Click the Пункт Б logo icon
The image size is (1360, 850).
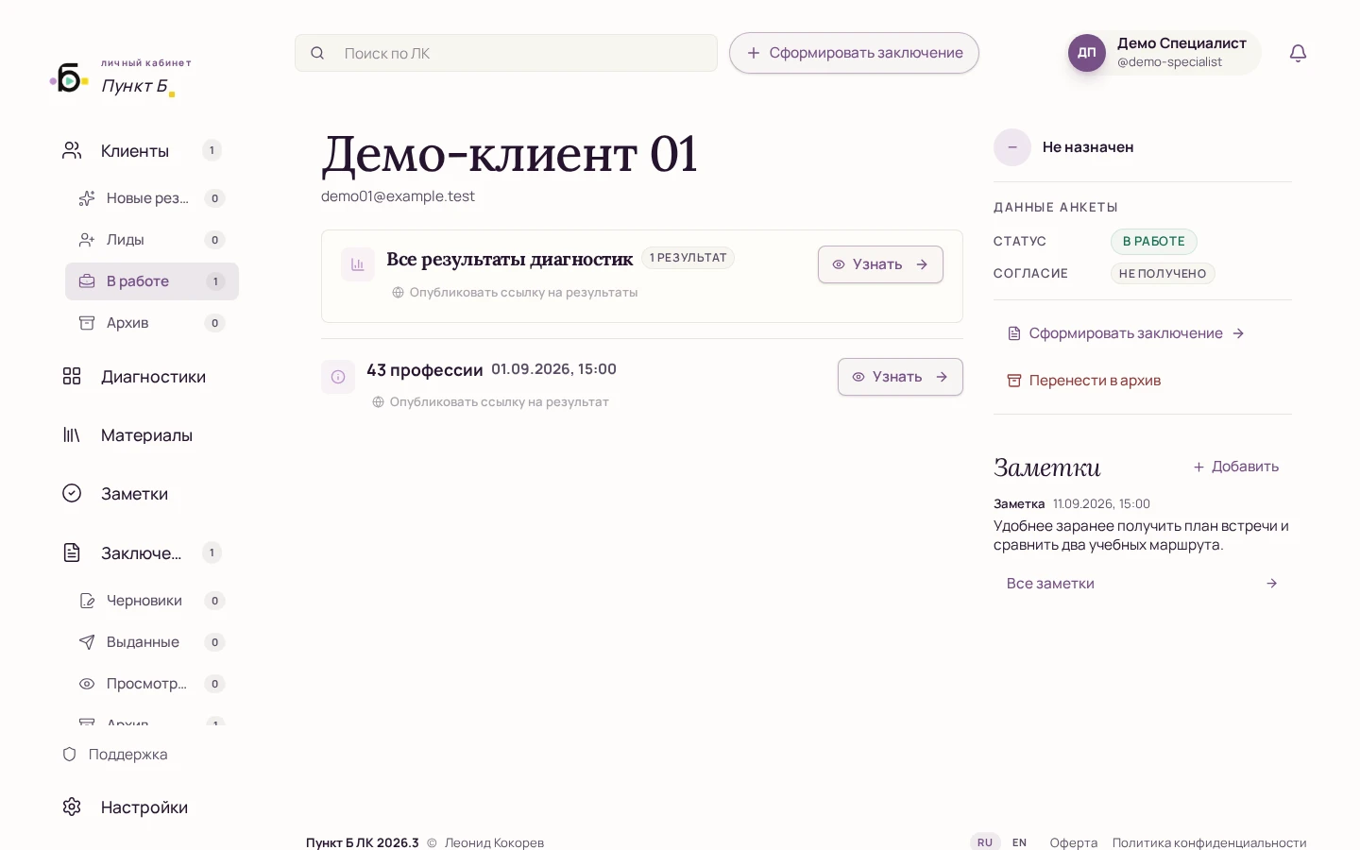tap(69, 78)
